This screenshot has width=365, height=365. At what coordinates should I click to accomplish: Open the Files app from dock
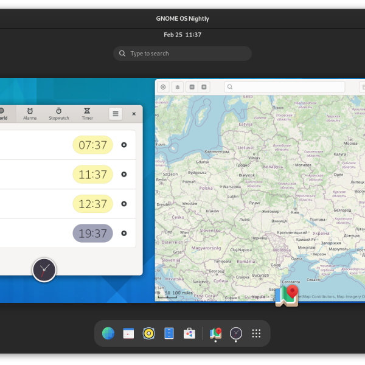(169, 333)
